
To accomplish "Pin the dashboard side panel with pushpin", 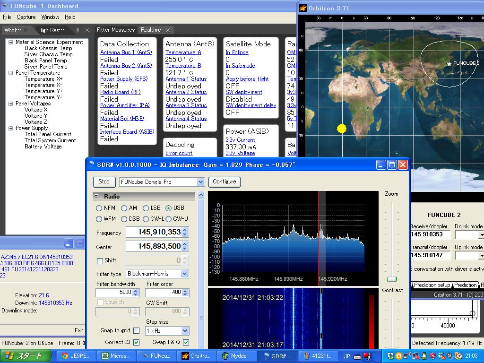I will (x=78, y=30).
